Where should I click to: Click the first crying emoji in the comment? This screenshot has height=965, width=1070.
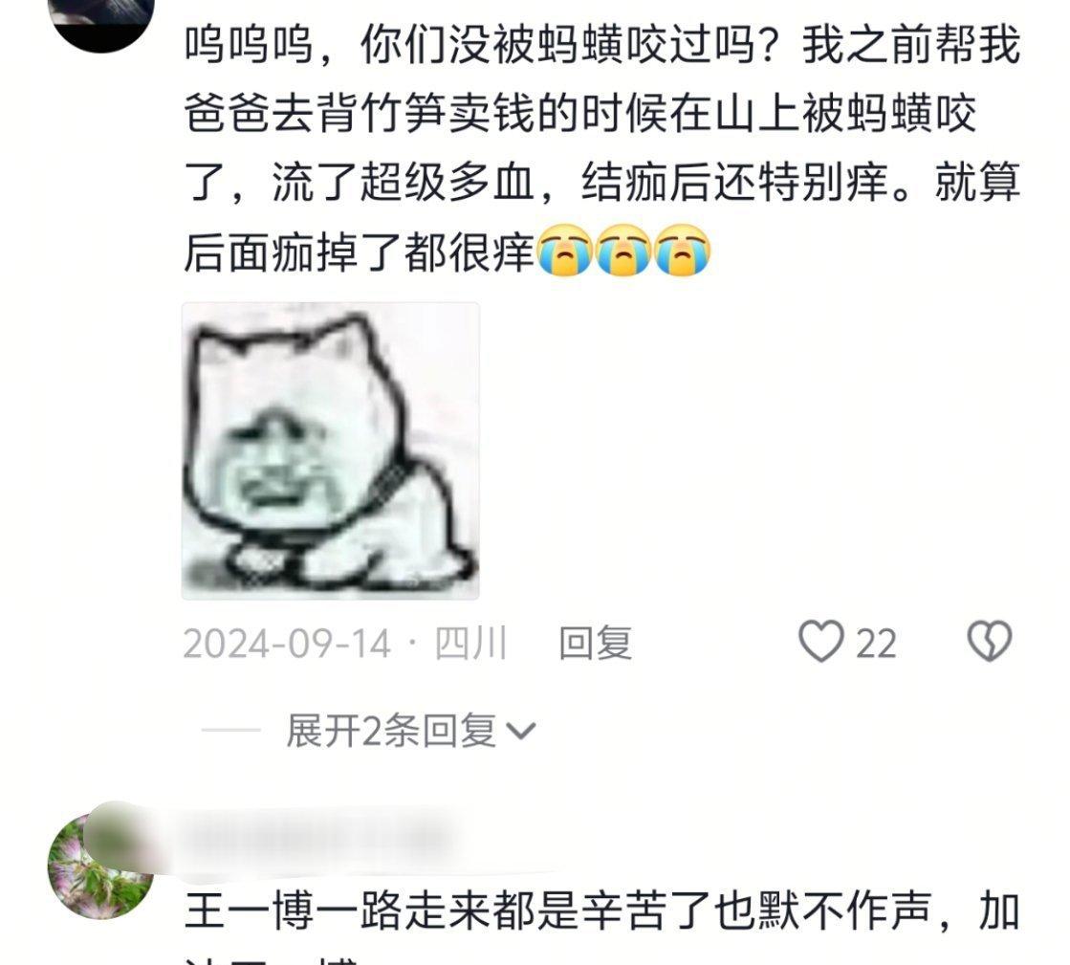click(564, 250)
